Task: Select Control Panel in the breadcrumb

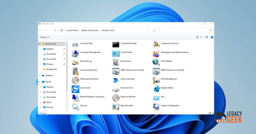Action: tap(72, 30)
